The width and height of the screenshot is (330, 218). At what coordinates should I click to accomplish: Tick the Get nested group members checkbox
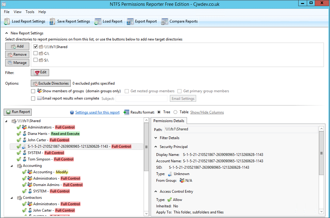click(127, 91)
